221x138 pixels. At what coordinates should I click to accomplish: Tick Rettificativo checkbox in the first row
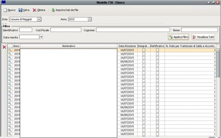[157, 50]
